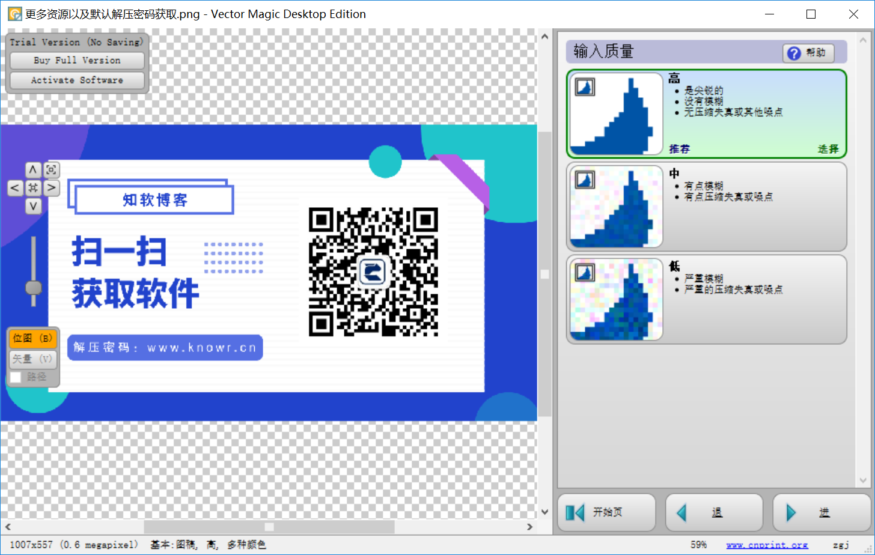Click the right panel scrollbar up arrow
The height and width of the screenshot is (555, 875).
[x=864, y=40]
